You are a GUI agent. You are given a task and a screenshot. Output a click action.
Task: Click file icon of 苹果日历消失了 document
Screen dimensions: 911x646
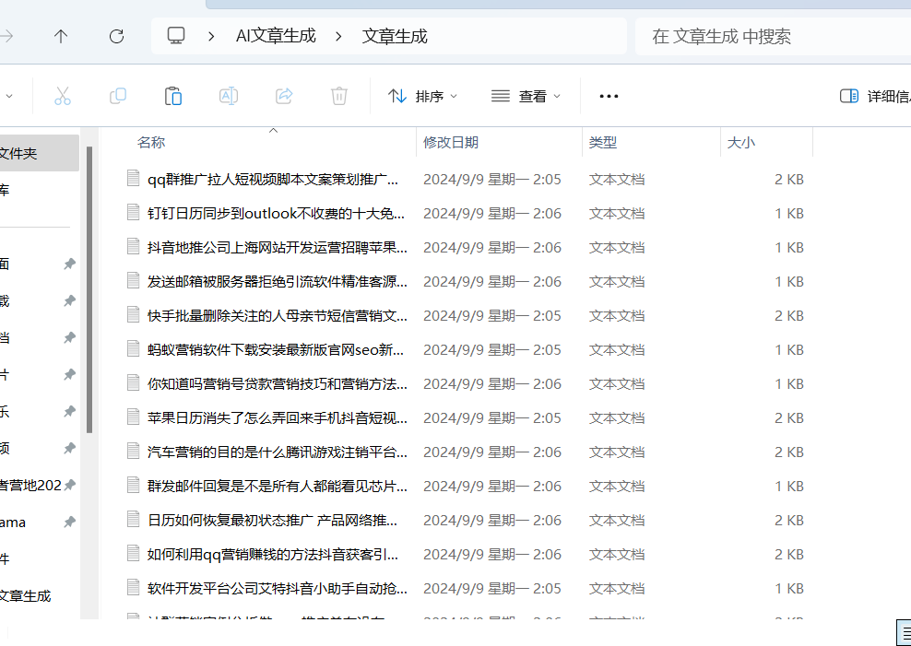pyautogui.click(x=134, y=417)
